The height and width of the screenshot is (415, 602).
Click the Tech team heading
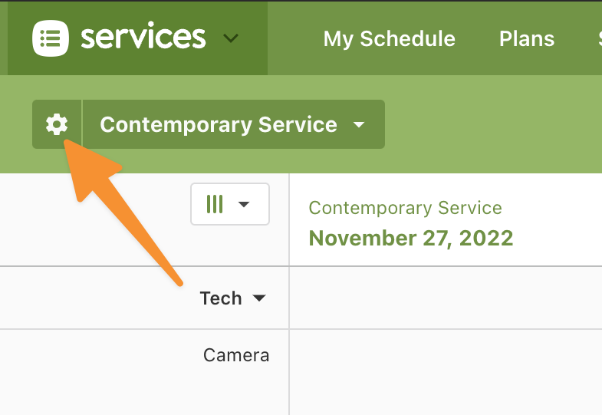[221, 298]
